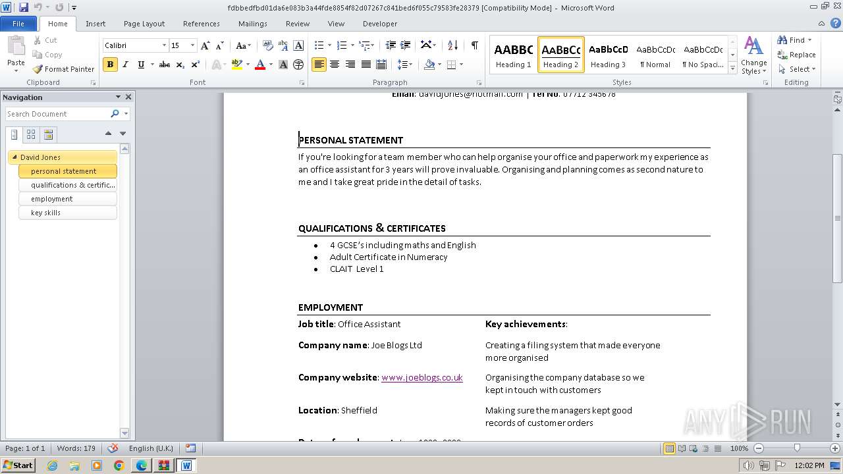Image resolution: width=843 pixels, height=474 pixels.
Task: Open Line Spacing dropdown
Action: point(405,65)
